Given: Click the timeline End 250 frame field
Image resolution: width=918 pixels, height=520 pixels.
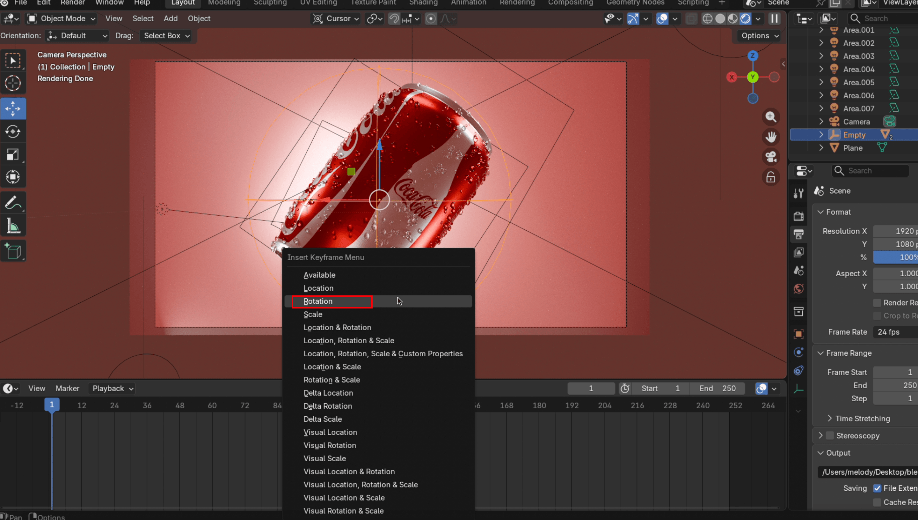Looking at the screenshot, I should pyautogui.click(x=717, y=389).
